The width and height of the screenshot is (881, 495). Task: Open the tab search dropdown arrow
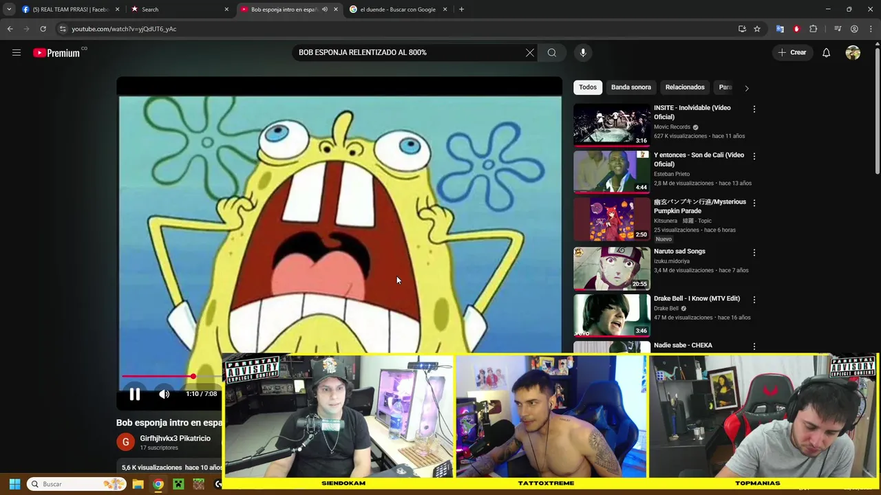[x=9, y=10]
